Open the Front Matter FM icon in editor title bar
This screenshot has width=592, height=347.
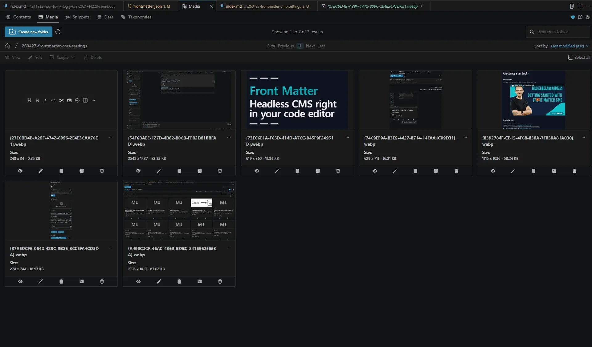coord(572,6)
